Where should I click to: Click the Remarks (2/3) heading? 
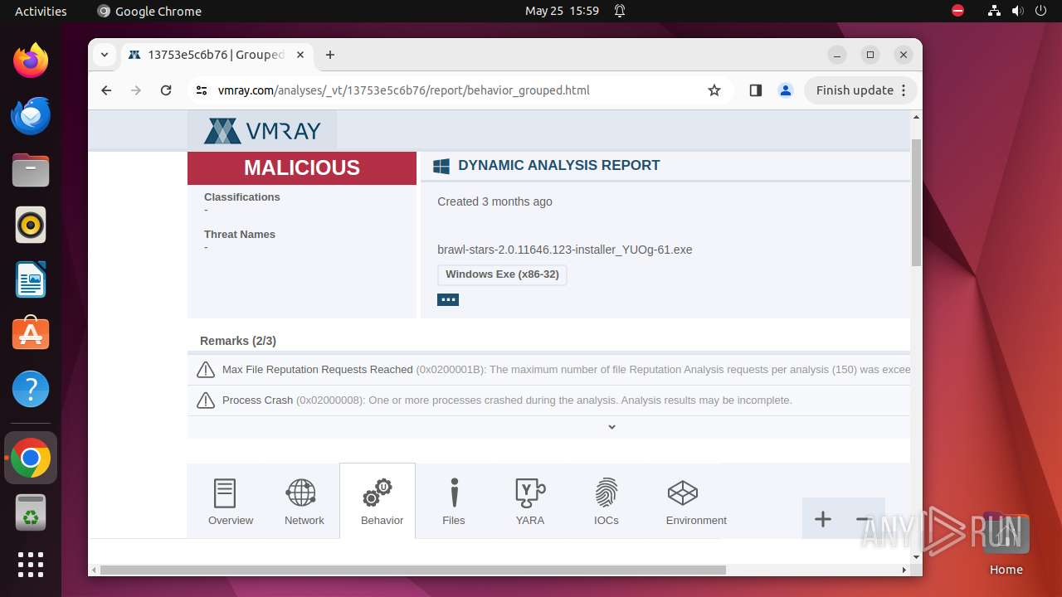coord(238,341)
